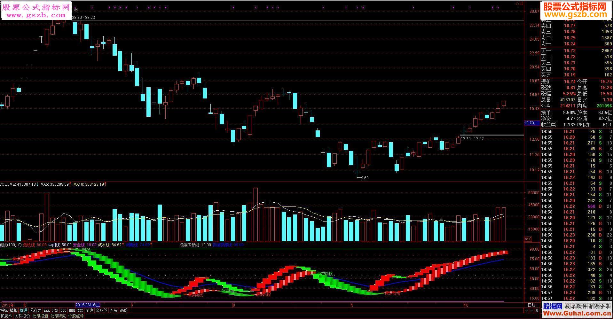Click the 12.79 - 12.92 gap label
Viewport: 613px width, 319px height.
[472, 139]
